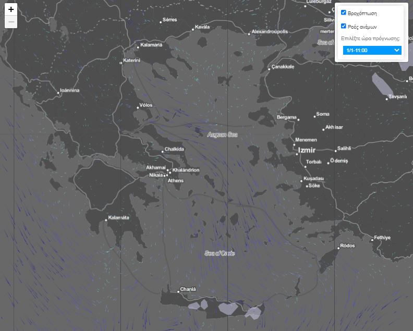Click the Sea of Crete label
413x331 pixels.
pyautogui.click(x=220, y=253)
